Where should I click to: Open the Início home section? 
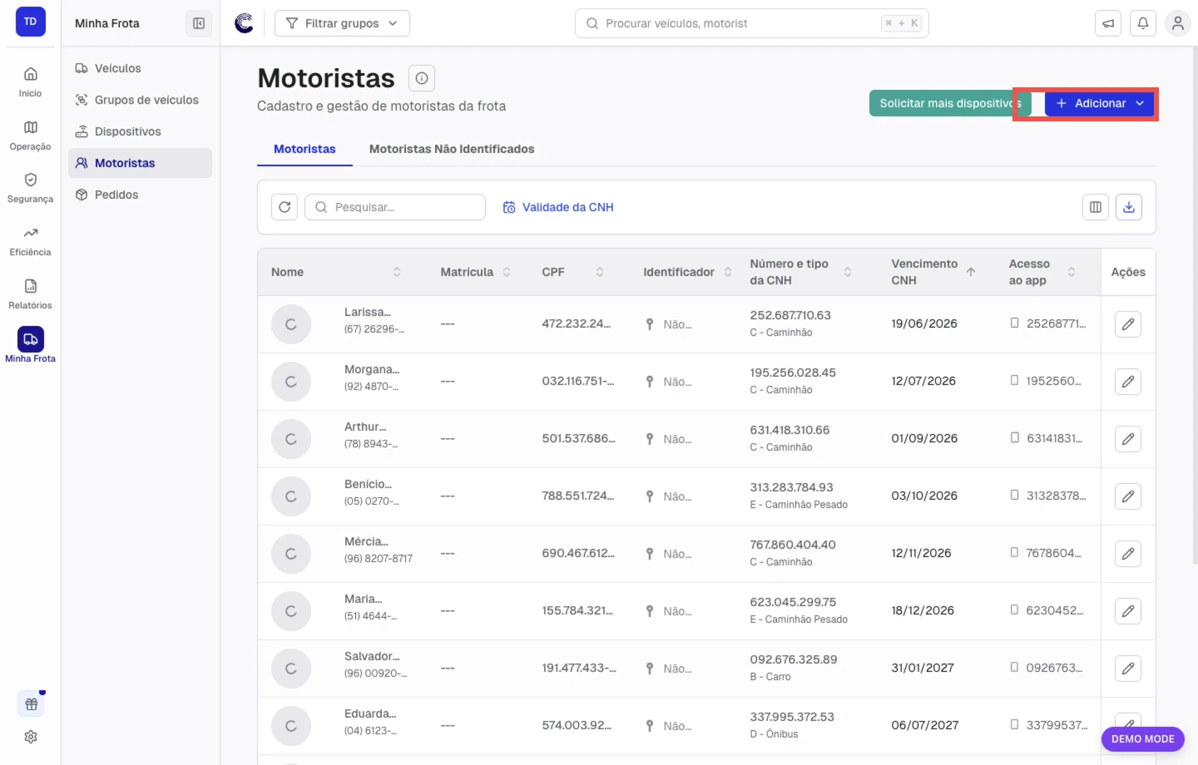[30, 83]
